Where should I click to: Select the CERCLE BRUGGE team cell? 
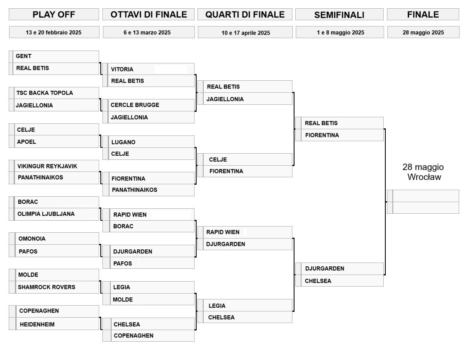[151, 105]
